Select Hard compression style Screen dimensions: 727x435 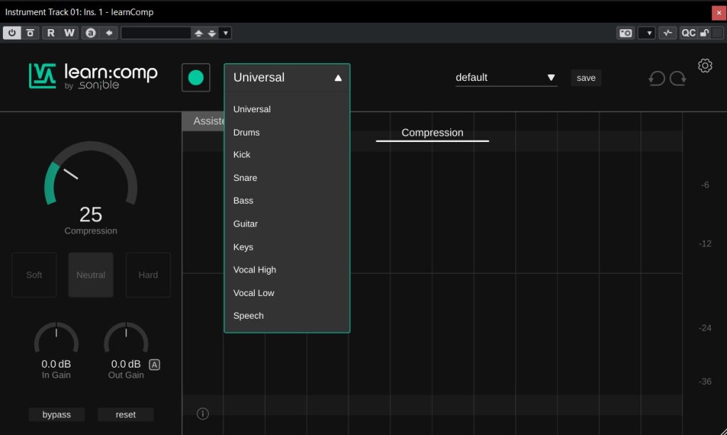pos(148,275)
